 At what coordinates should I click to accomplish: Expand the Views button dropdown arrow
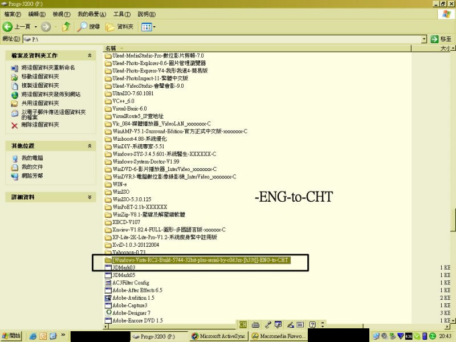[x=154, y=27]
